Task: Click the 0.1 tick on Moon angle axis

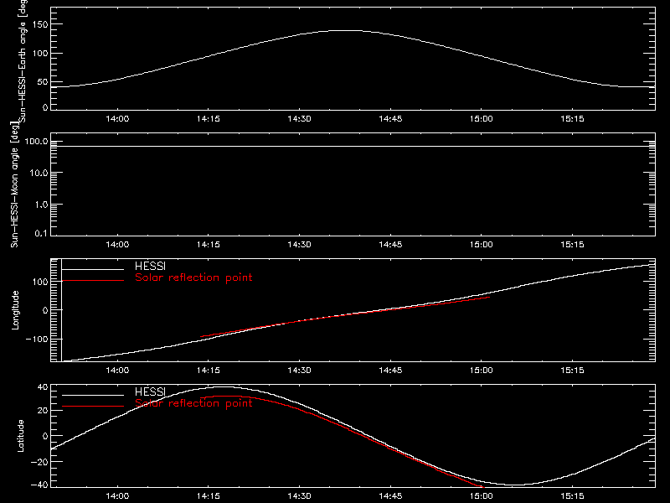Action: click(x=41, y=233)
